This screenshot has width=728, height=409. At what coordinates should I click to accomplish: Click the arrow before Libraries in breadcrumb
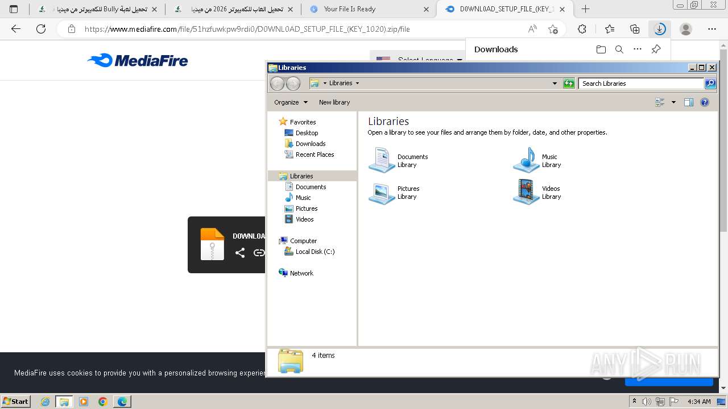(x=325, y=83)
